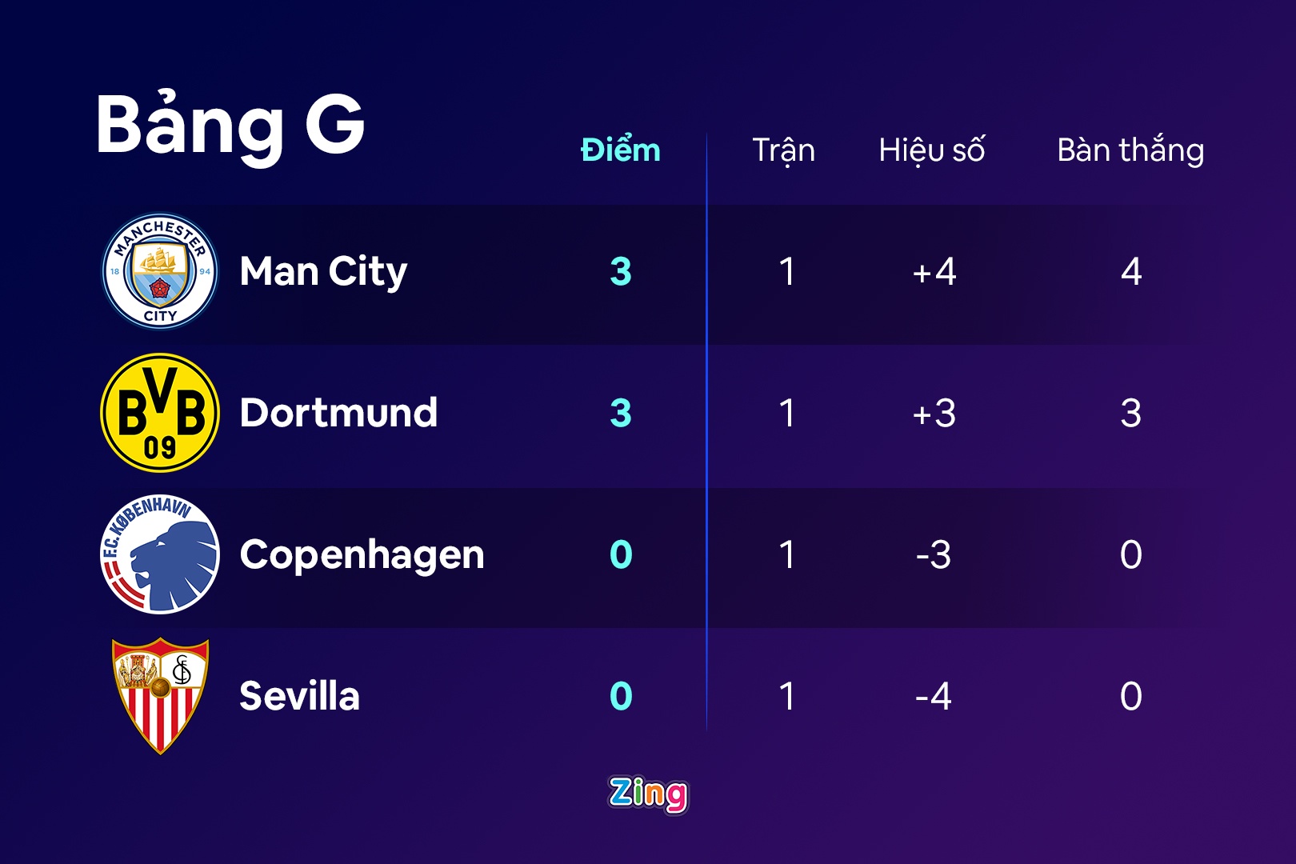Click Man City's goals scored value 4

[1130, 272]
